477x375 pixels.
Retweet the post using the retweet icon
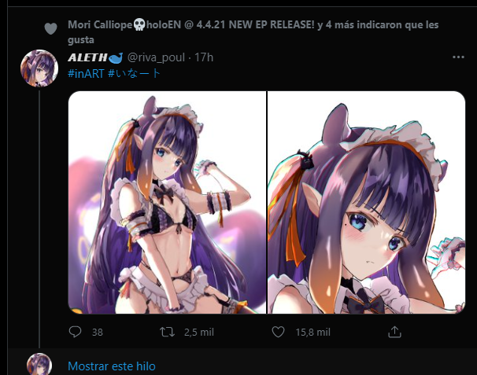click(167, 332)
